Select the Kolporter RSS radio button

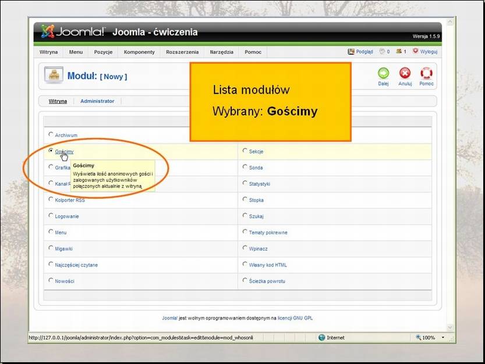point(51,199)
